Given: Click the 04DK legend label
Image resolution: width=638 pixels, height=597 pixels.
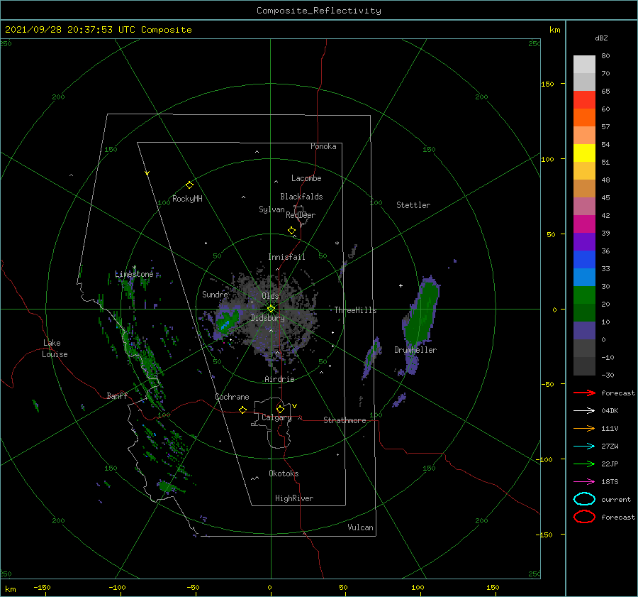Looking at the screenshot, I should click(610, 411).
